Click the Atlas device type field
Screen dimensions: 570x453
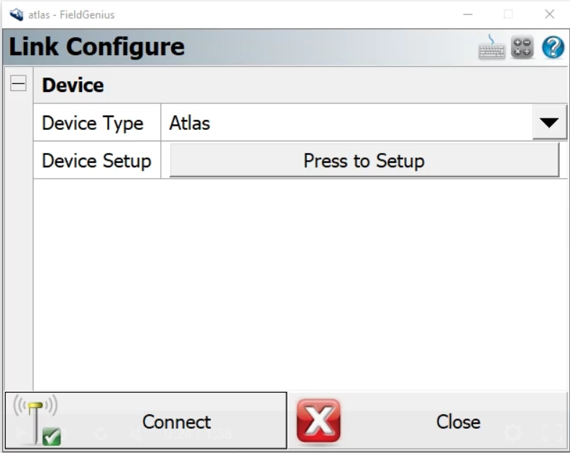(x=345, y=123)
